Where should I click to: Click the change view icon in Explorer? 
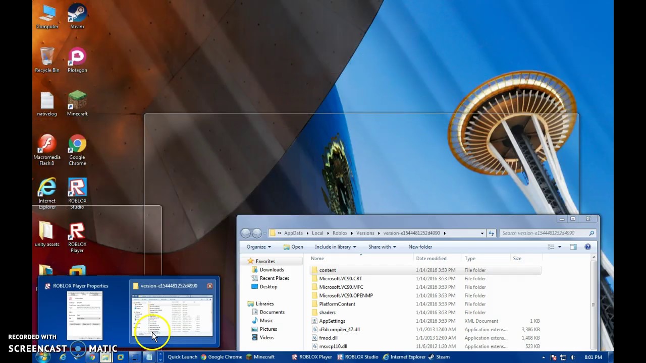pos(551,247)
